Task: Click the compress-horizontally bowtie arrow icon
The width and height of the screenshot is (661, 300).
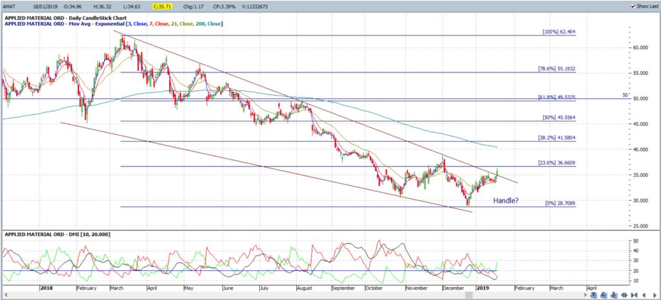Action: coord(635,295)
